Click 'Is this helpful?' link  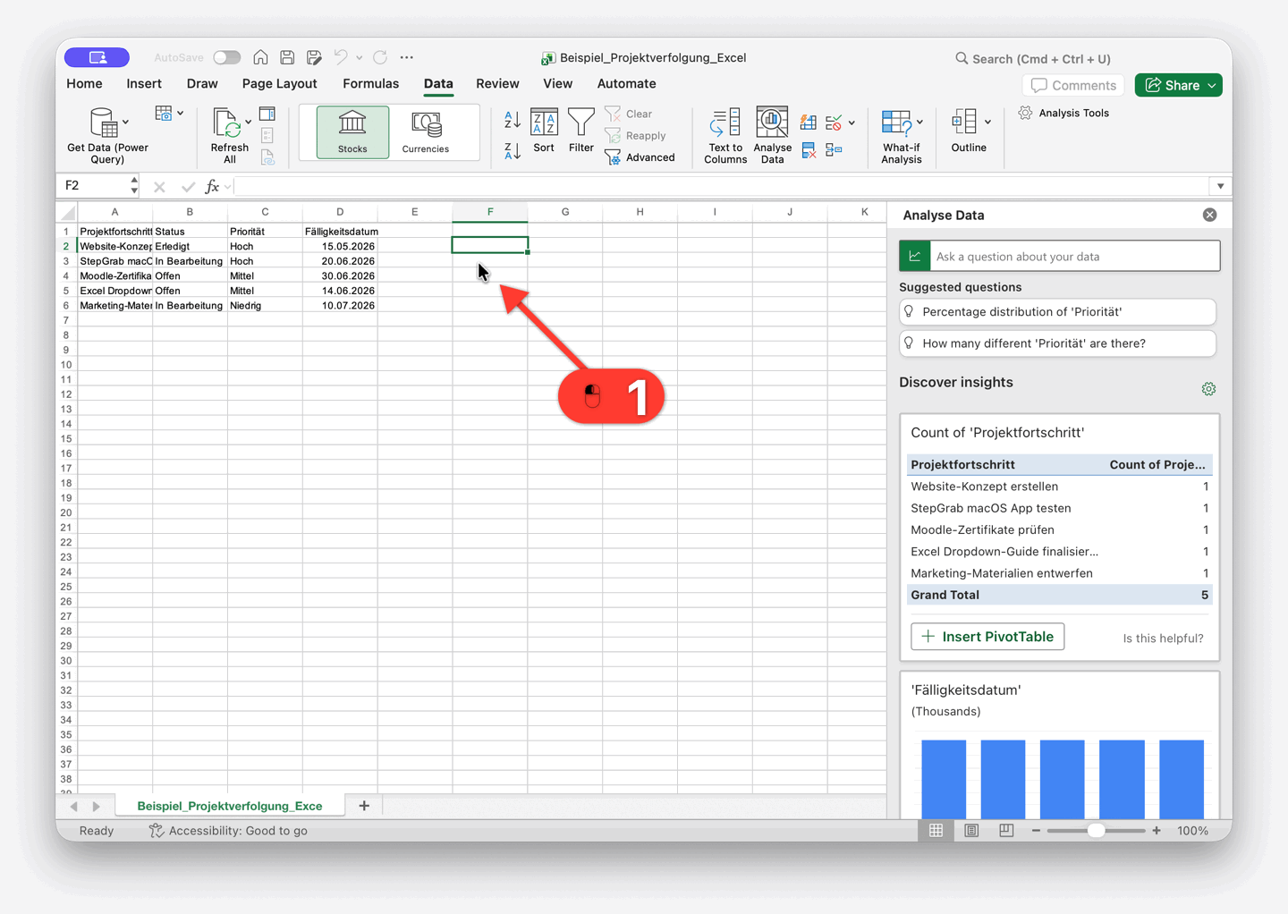pyautogui.click(x=1163, y=638)
